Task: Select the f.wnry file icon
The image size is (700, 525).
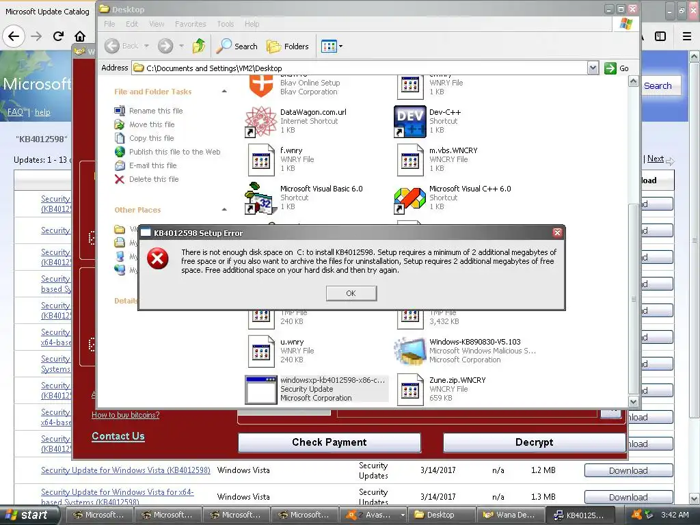Action: tap(260, 160)
